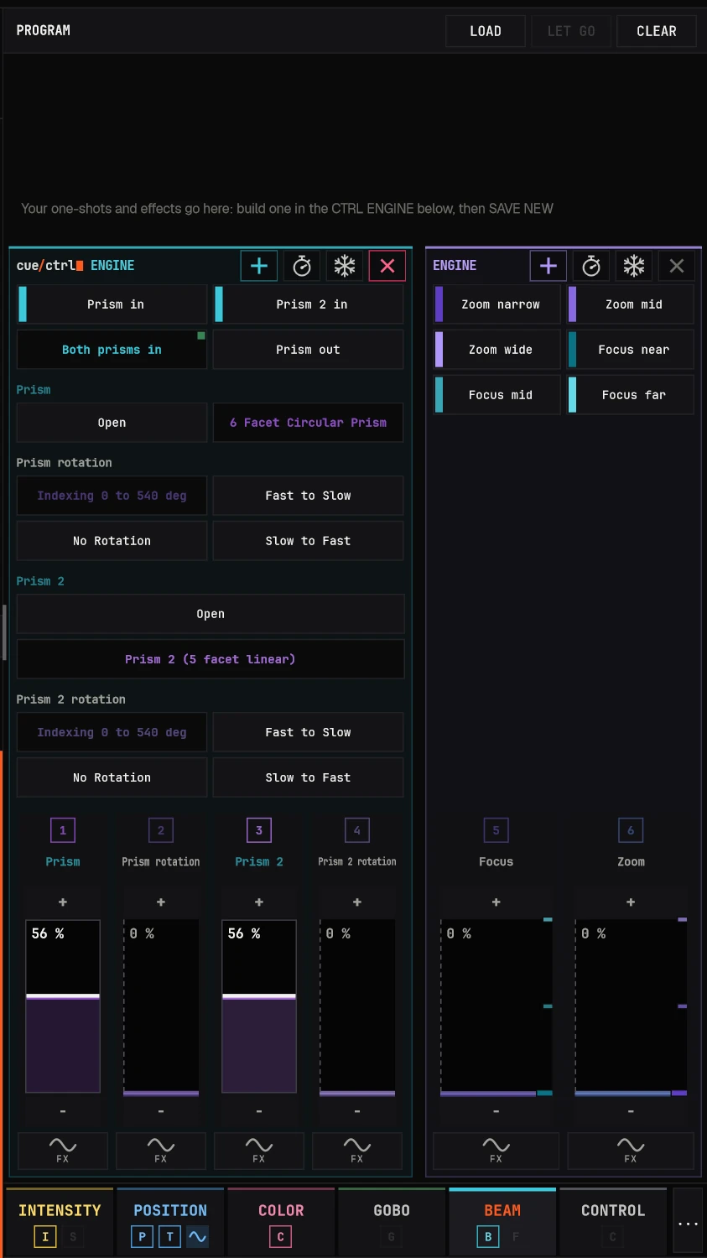
Task: Increase Prism 2 fader with plus
Action: [259, 902]
